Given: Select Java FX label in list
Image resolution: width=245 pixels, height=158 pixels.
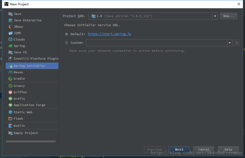Looking at the screenshot, I should click(x=20, y=52).
